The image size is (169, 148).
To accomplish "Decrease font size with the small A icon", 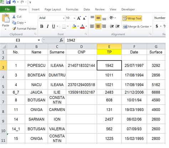I will coord(84,18).
